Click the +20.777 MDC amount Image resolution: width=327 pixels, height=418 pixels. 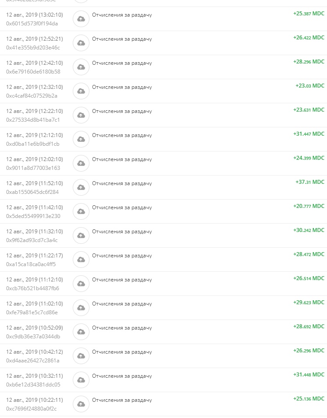pos(309,206)
